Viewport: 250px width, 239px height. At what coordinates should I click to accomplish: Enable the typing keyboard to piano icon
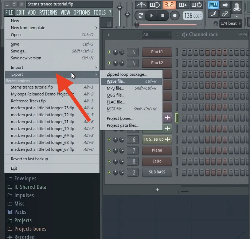click(213, 5)
